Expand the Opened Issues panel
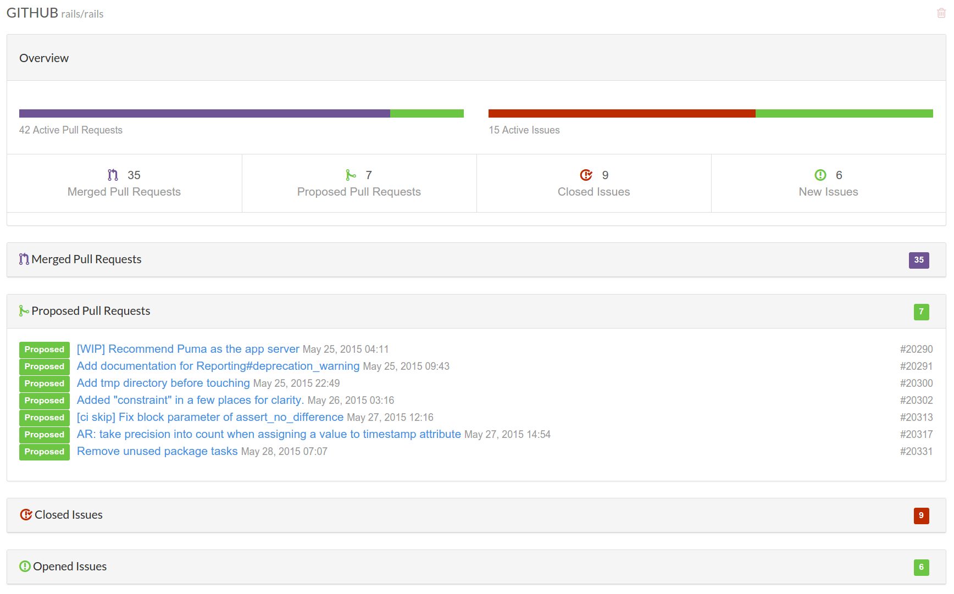The image size is (954, 594). pyautogui.click(x=476, y=567)
